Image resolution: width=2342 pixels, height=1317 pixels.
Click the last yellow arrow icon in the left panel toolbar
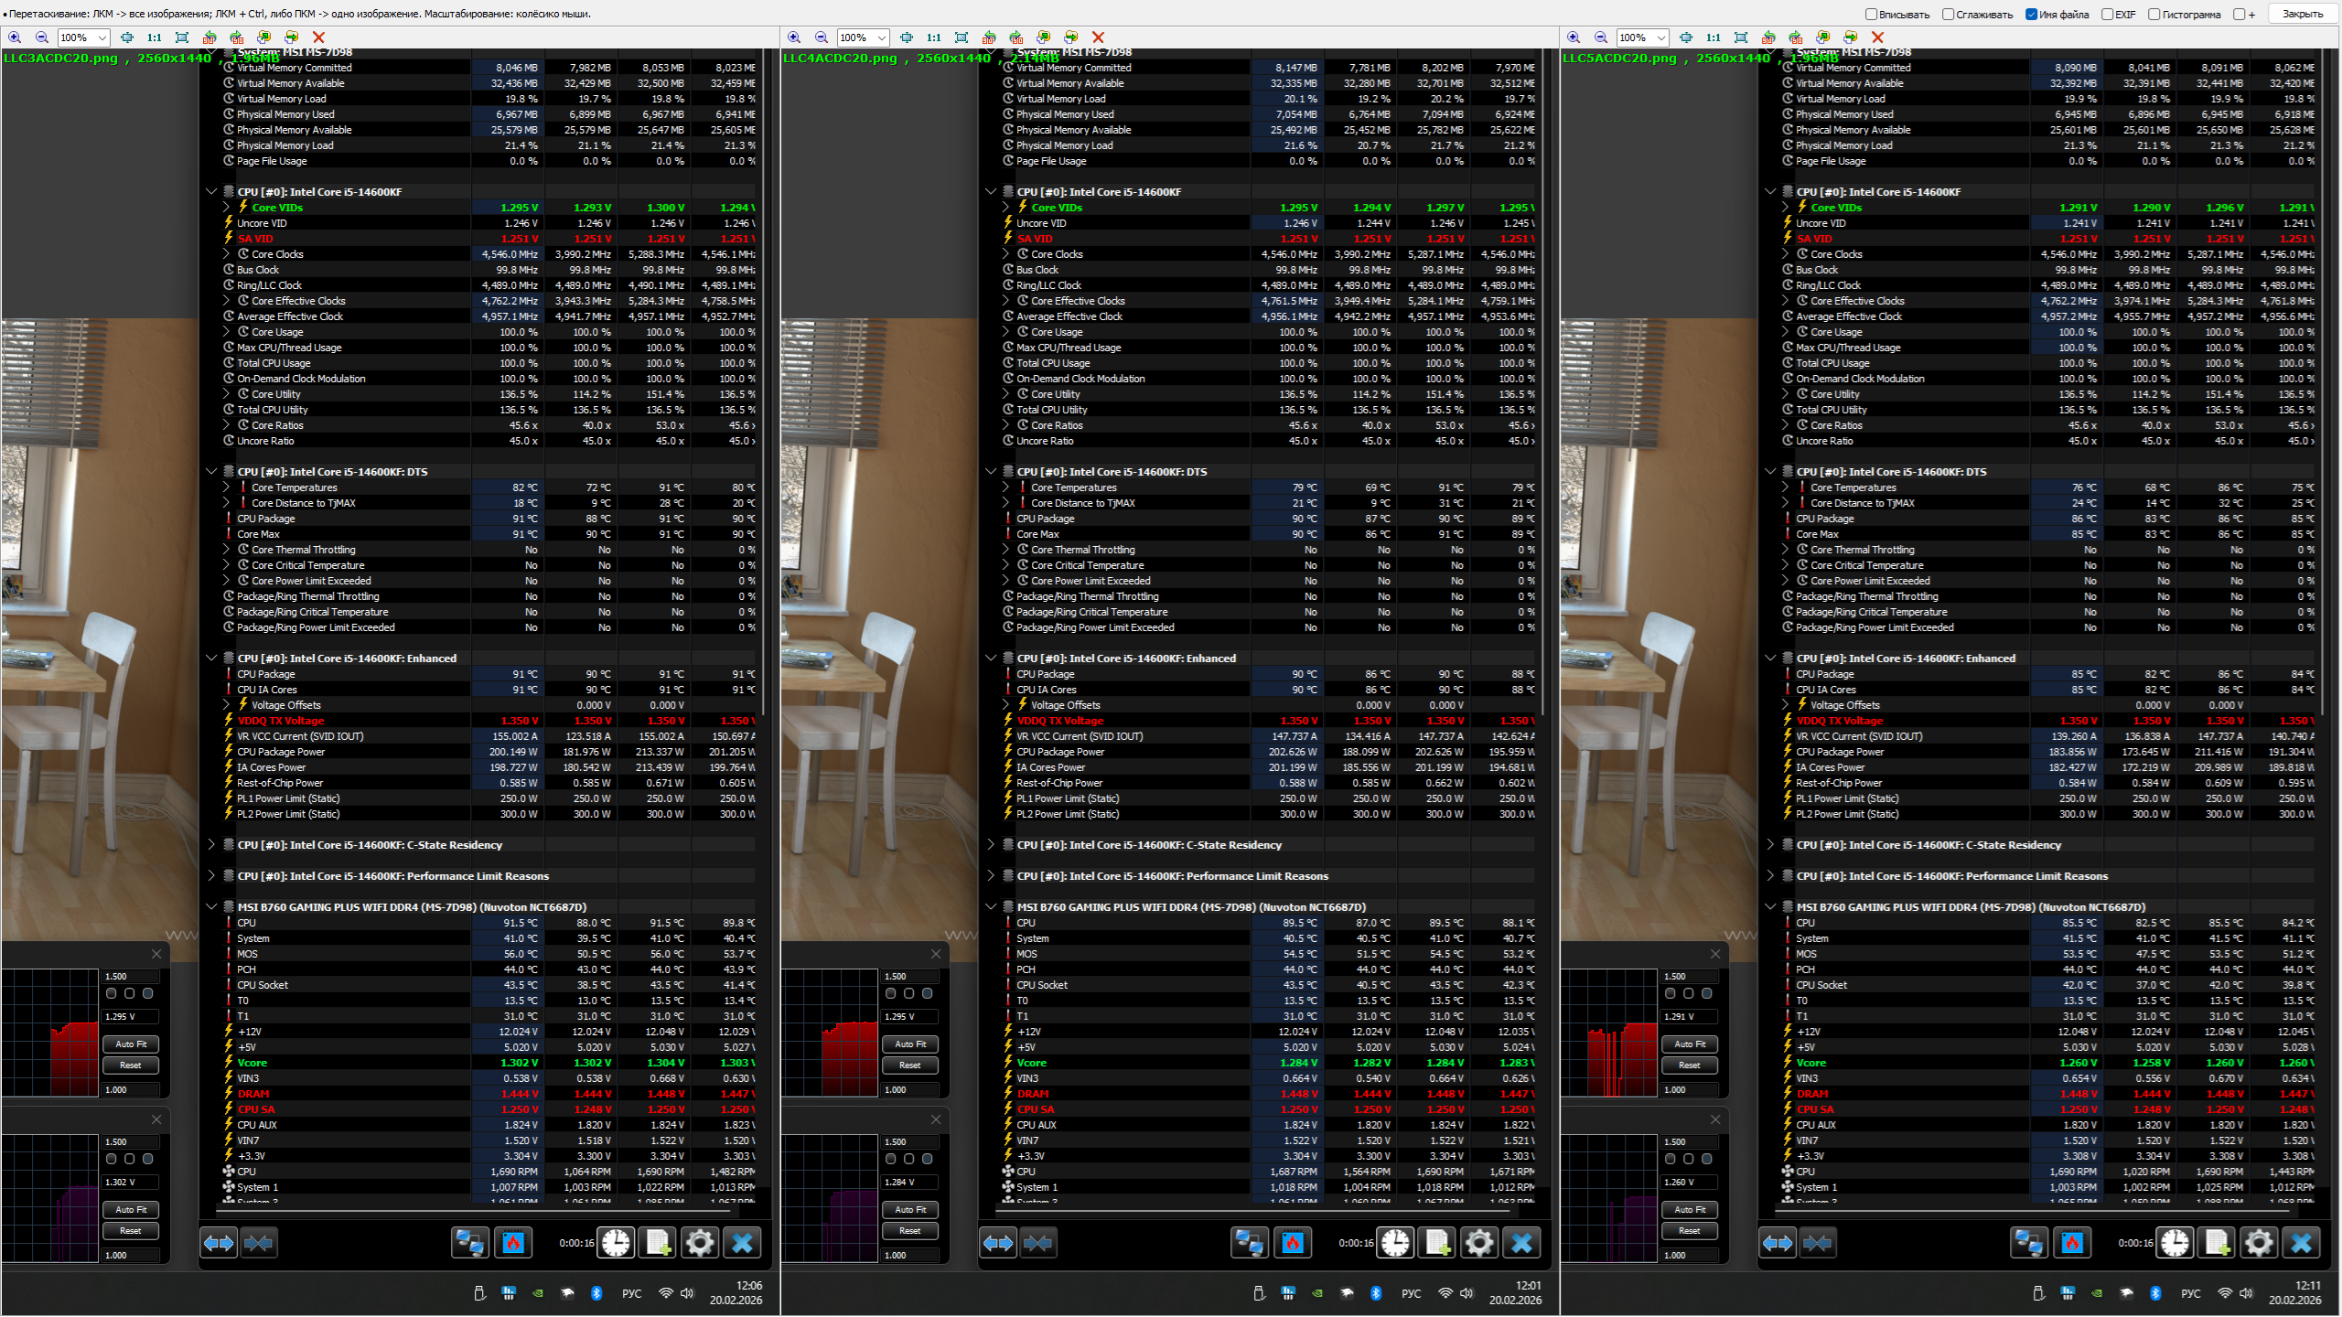coord(291,37)
